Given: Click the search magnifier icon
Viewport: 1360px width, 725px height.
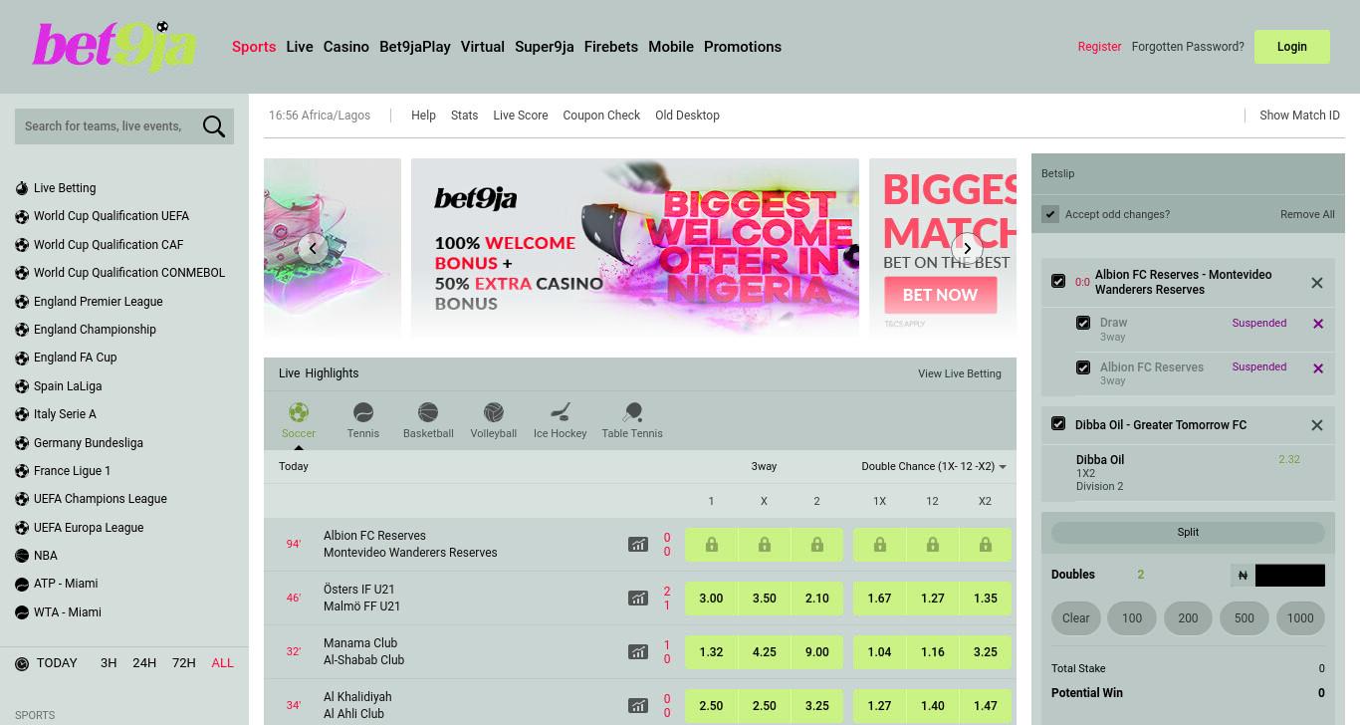Looking at the screenshot, I should [x=213, y=126].
